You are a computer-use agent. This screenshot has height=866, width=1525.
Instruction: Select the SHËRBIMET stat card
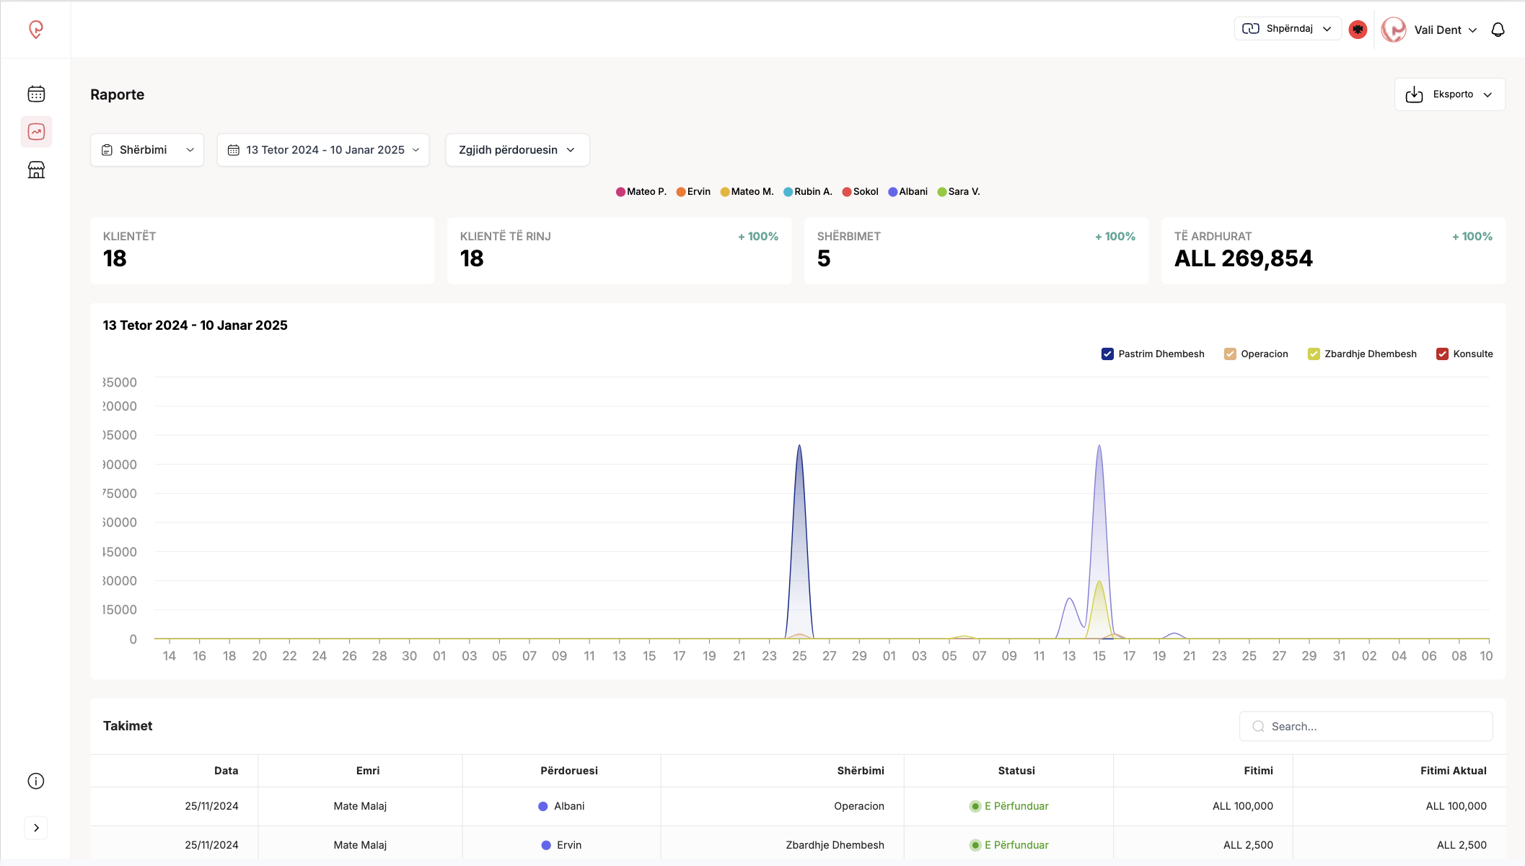click(x=977, y=250)
